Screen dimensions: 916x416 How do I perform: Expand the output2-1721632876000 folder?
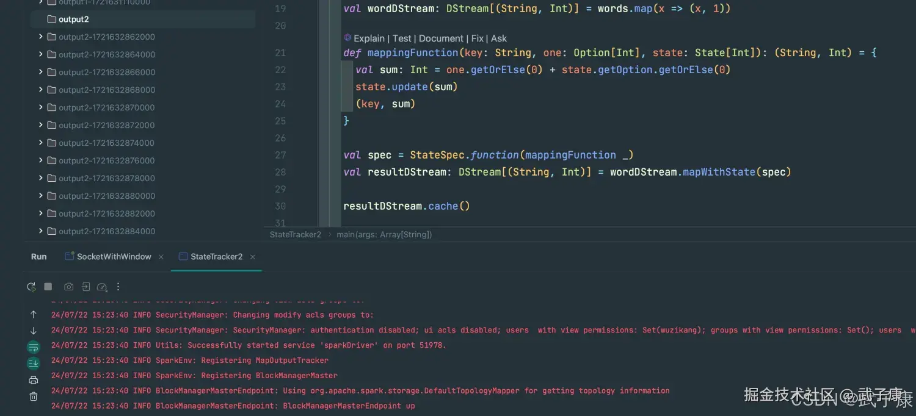(x=41, y=160)
